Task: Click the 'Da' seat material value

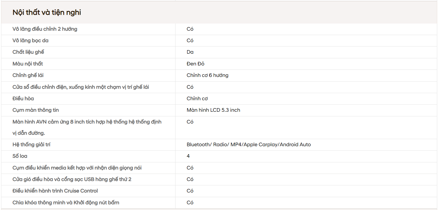Action: click(190, 52)
